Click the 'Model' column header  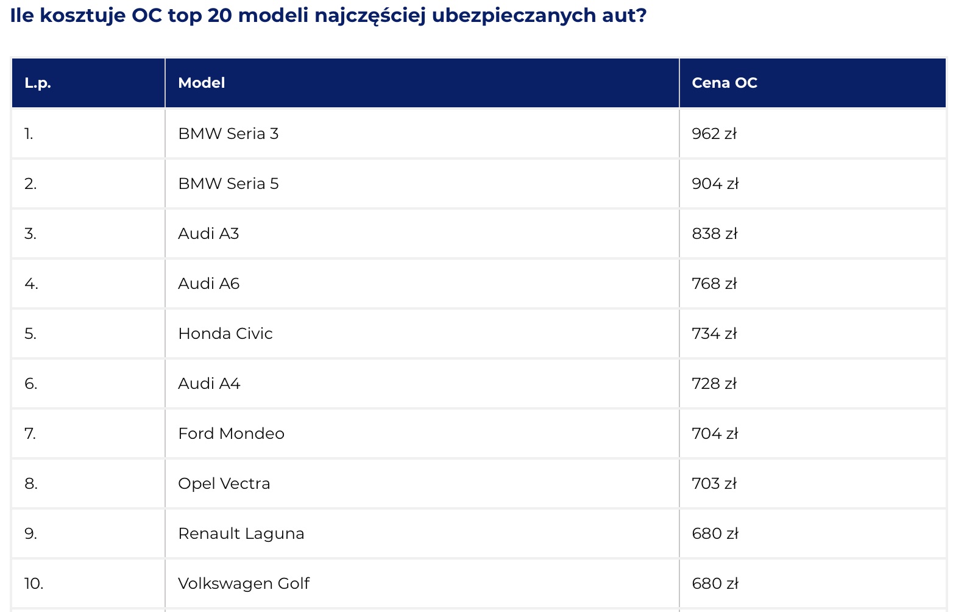pyautogui.click(x=422, y=83)
